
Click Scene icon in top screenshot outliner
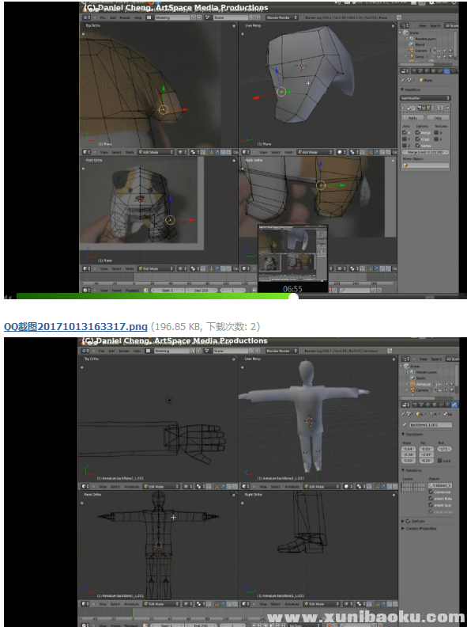(405, 32)
